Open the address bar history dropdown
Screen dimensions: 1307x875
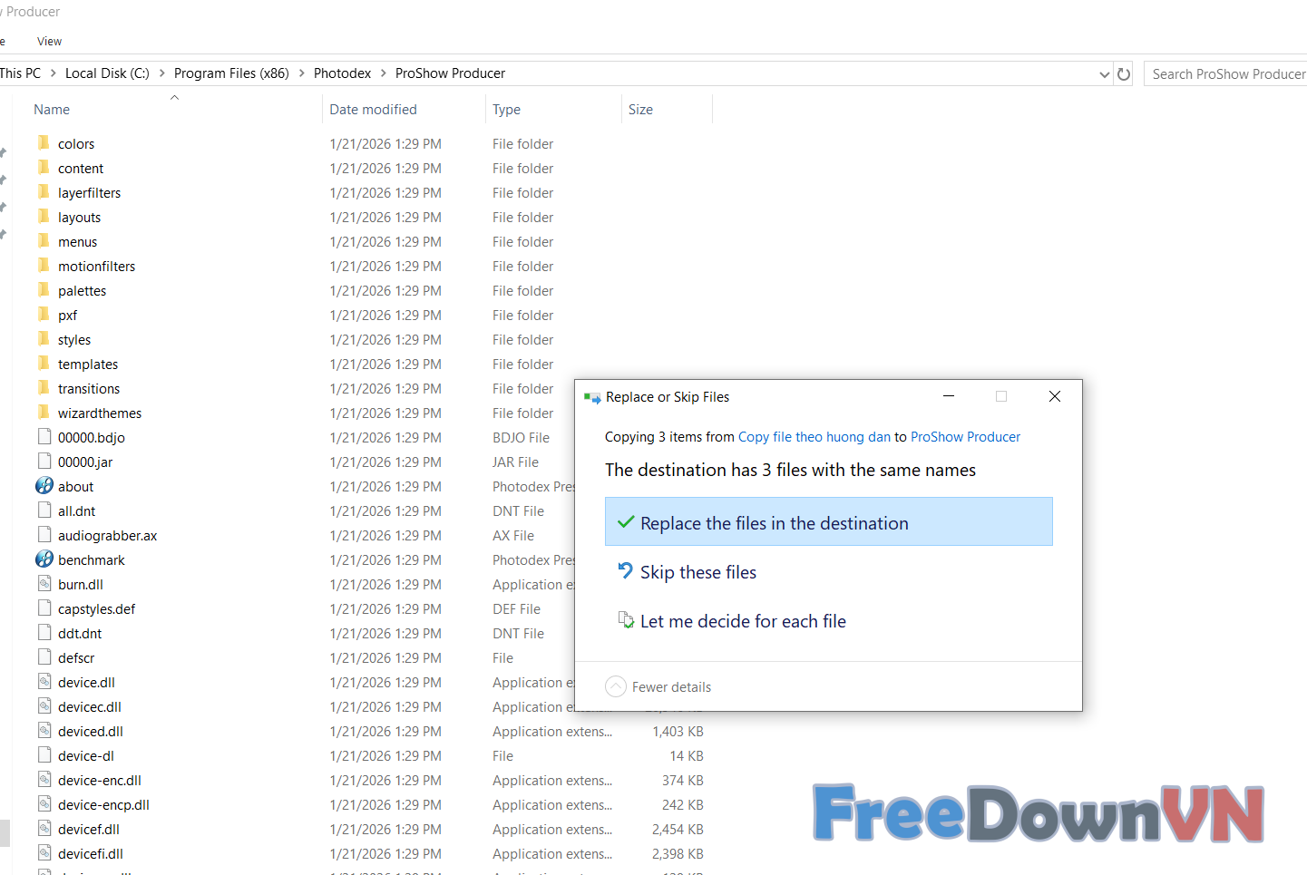pyautogui.click(x=1104, y=74)
